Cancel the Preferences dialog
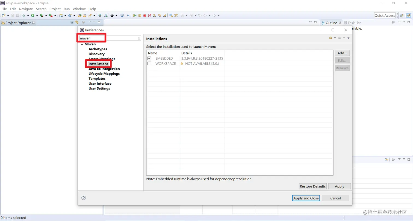413x221 pixels. (335, 198)
